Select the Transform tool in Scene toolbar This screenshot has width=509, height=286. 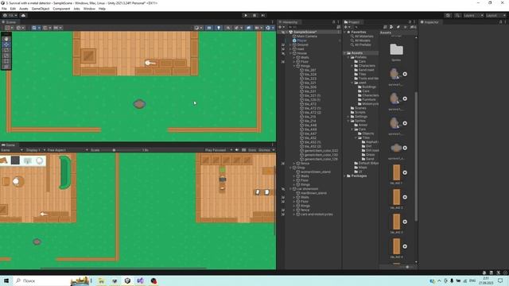tap(6, 67)
